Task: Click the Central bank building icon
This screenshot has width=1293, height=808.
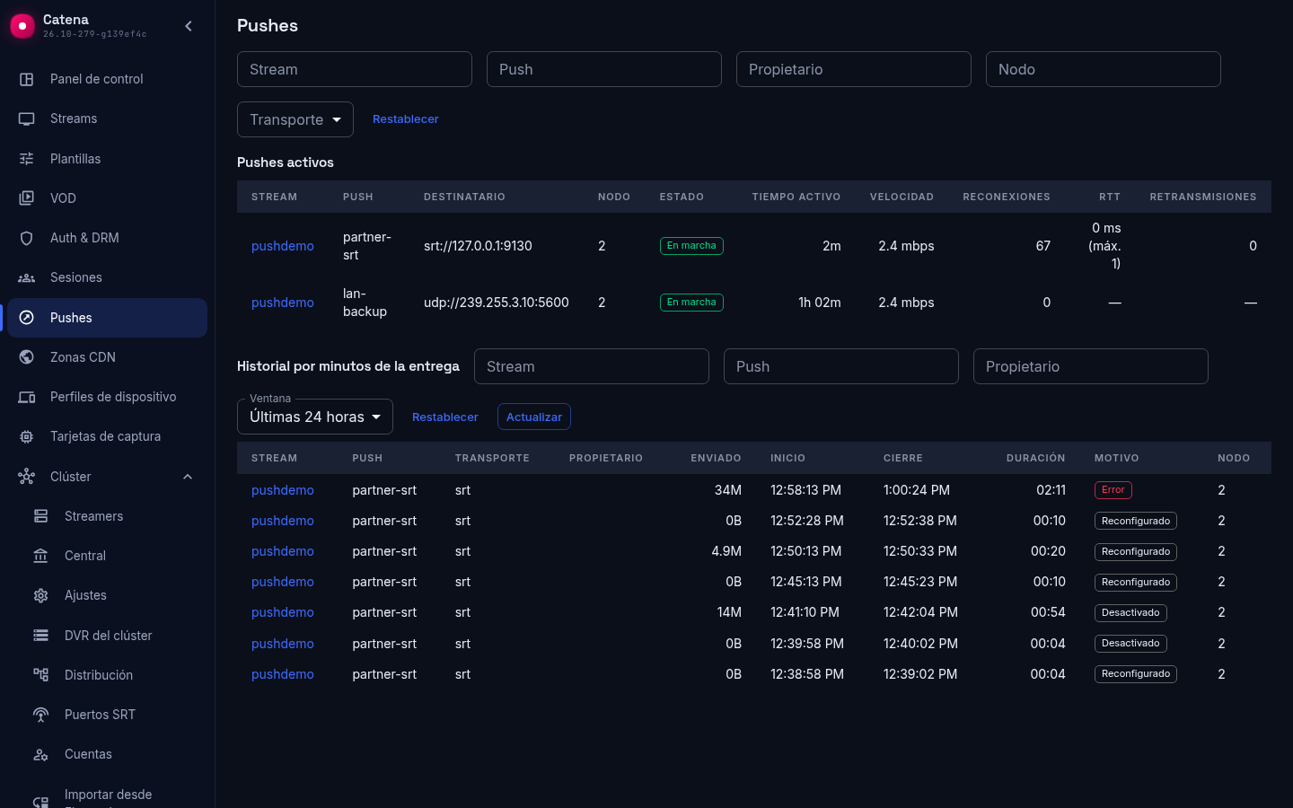Action: pos(41,556)
